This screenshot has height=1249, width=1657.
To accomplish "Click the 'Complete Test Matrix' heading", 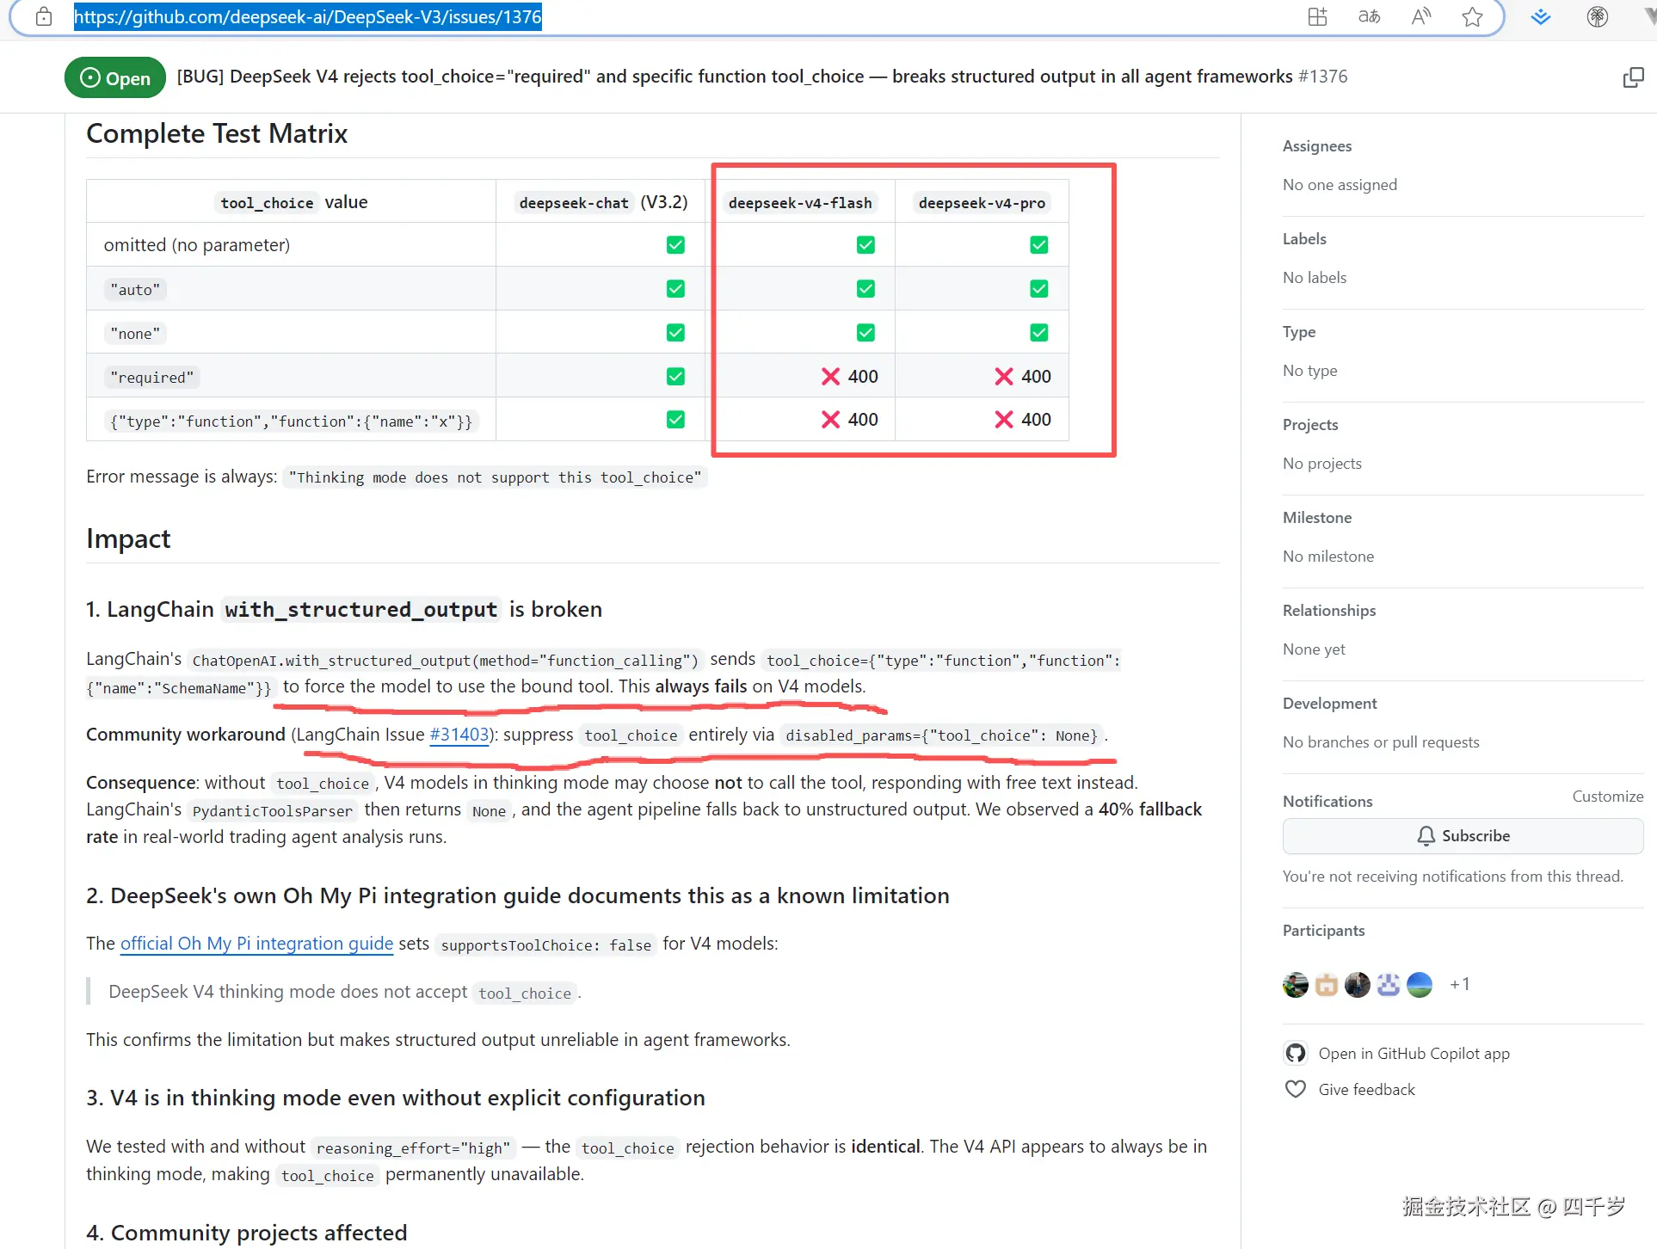I will pos(217,134).
